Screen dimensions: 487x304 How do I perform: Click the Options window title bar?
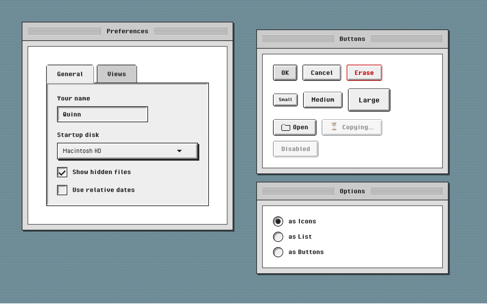pyautogui.click(x=352, y=191)
